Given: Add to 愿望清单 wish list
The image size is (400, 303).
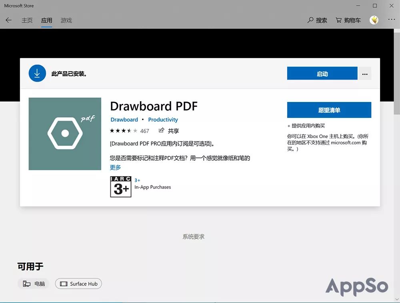Looking at the screenshot, I should 329,110.
